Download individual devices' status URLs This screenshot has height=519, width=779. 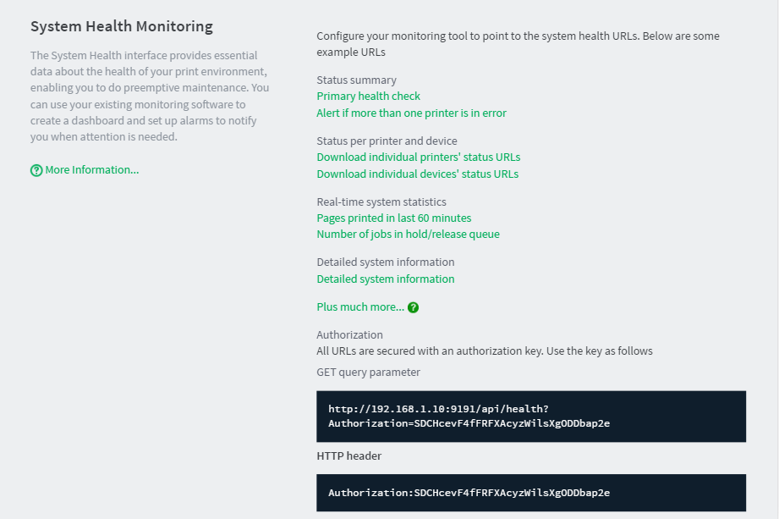tap(417, 174)
